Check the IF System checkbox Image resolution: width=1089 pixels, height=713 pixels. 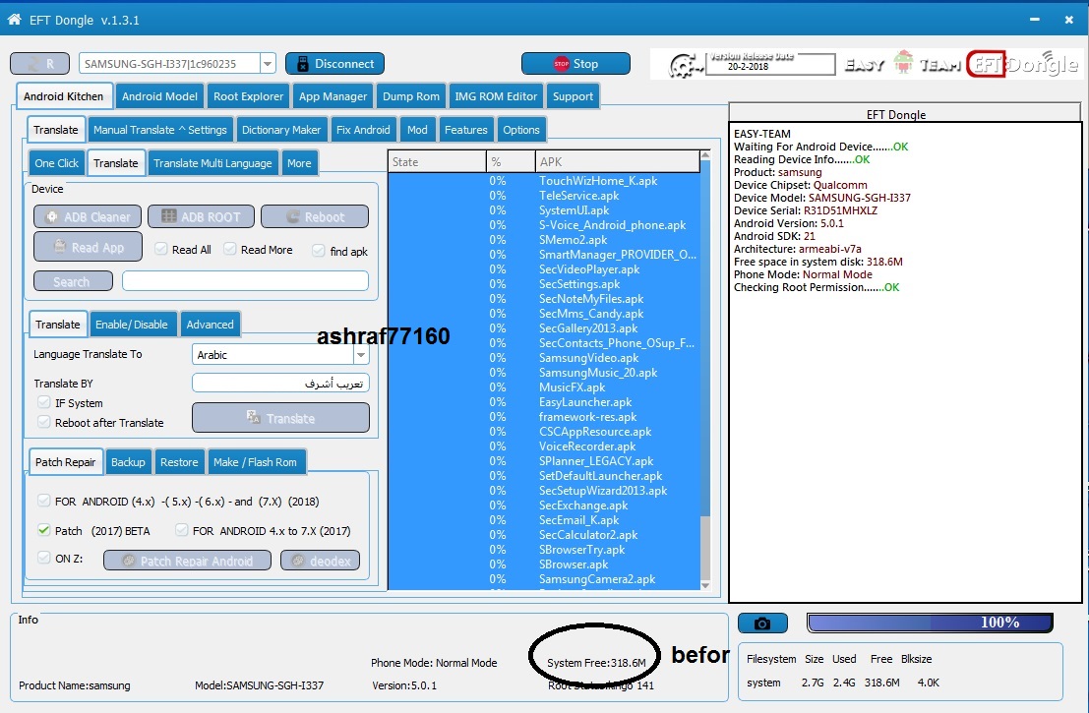[43, 402]
